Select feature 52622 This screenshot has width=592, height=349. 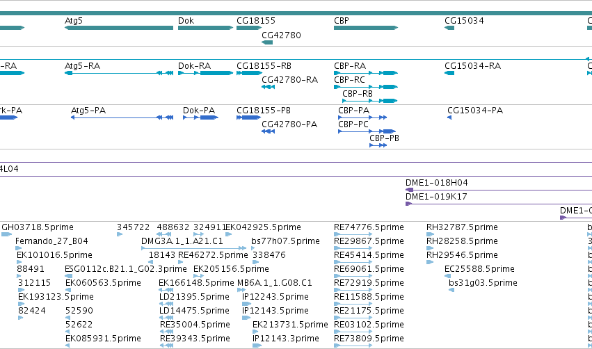pos(68,332)
